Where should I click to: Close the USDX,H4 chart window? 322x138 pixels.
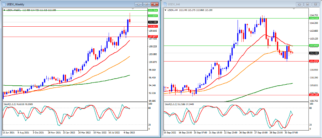315,4
